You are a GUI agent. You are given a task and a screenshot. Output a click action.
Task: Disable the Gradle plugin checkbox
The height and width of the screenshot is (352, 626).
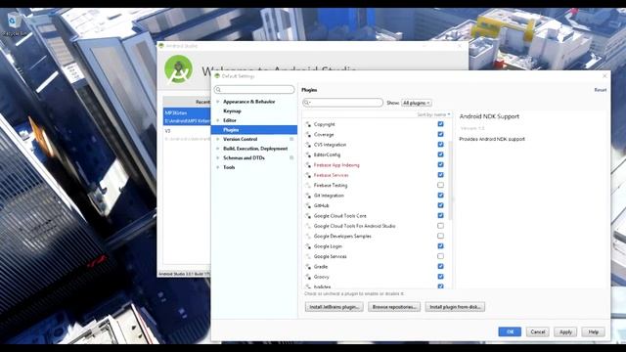coord(440,266)
